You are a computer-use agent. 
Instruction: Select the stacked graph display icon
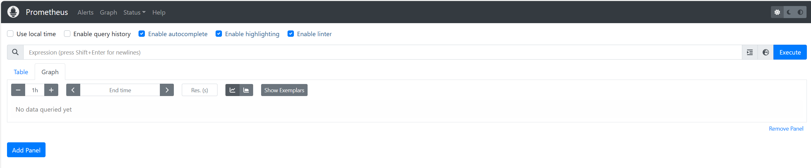[x=246, y=90]
